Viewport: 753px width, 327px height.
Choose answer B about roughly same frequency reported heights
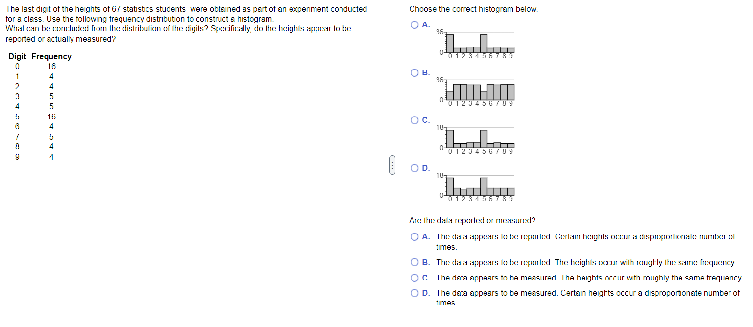coord(414,262)
